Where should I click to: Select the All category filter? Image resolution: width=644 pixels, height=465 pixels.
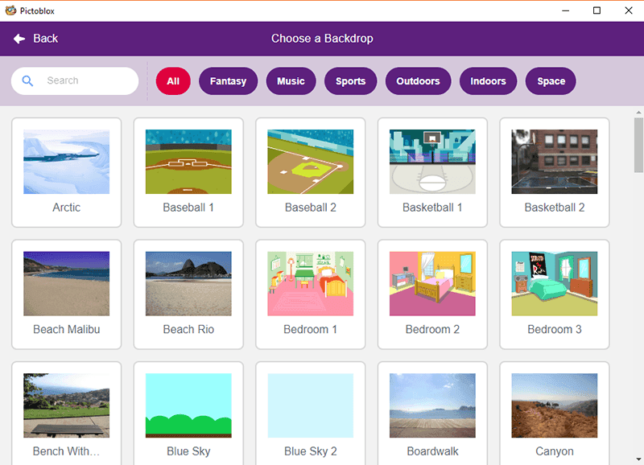click(172, 81)
